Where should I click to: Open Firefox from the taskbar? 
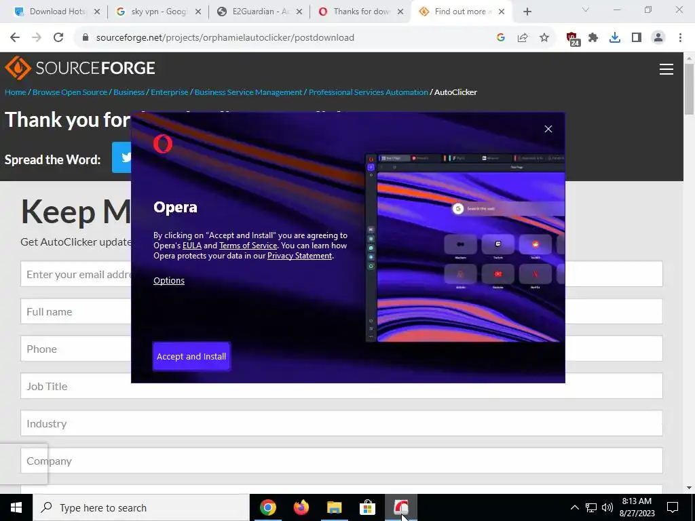(301, 507)
